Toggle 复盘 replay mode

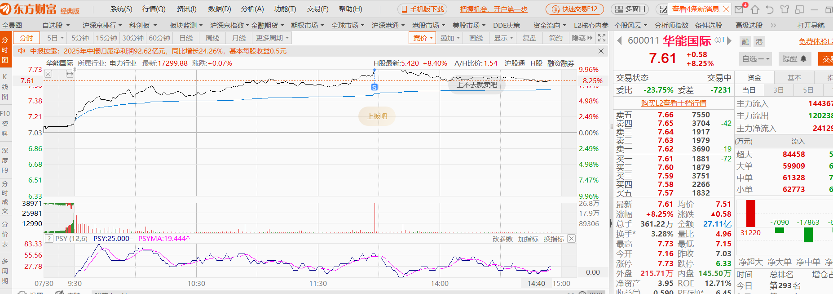tap(529, 38)
